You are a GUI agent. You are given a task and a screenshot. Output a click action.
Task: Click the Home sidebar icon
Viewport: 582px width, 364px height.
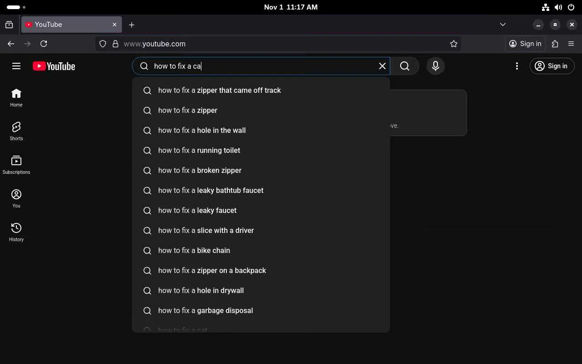click(x=16, y=97)
